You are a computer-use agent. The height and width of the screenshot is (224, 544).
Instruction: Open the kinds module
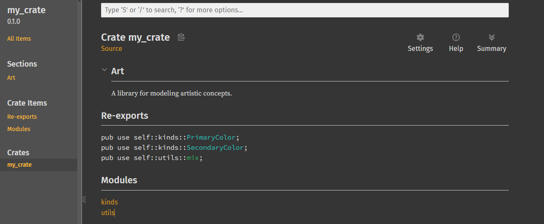tap(110, 202)
